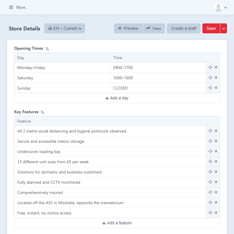The width and height of the screenshot is (234, 234).
Task: Edit Solutions for domestic and business text
Action: pos(110,172)
